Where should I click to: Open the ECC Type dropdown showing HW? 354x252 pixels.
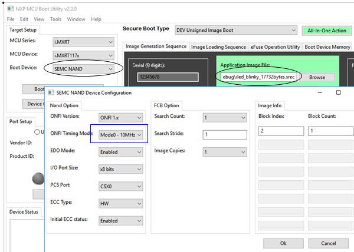click(121, 203)
